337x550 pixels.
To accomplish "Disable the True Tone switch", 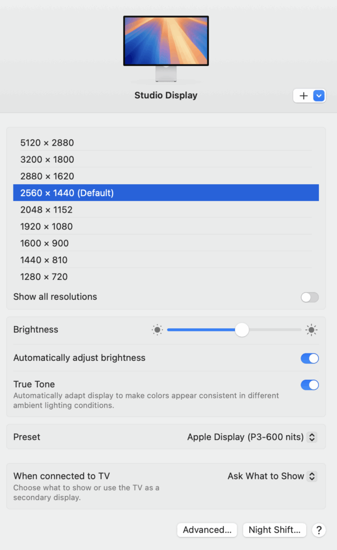I will pos(310,385).
